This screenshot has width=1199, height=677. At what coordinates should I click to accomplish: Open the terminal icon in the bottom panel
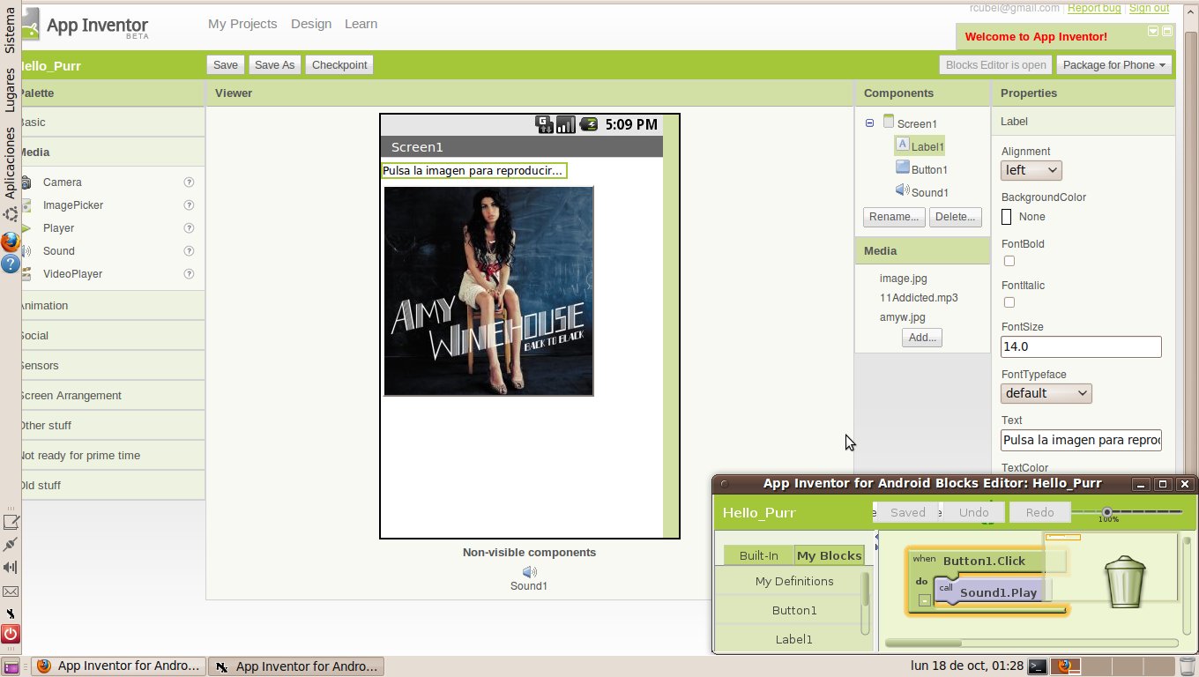tap(1039, 666)
